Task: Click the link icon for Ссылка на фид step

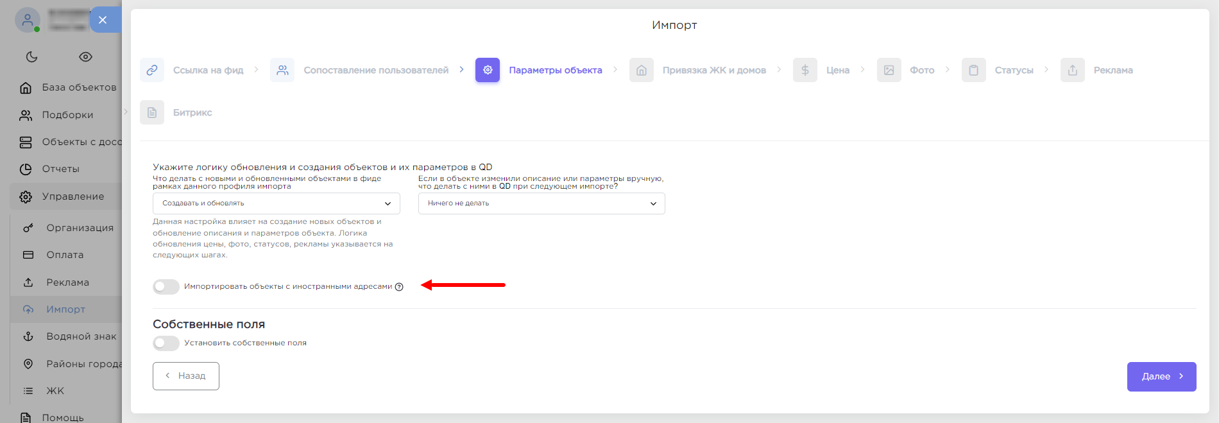Action: (x=152, y=70)
